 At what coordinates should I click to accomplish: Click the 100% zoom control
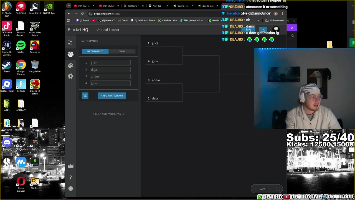point(262,189)
